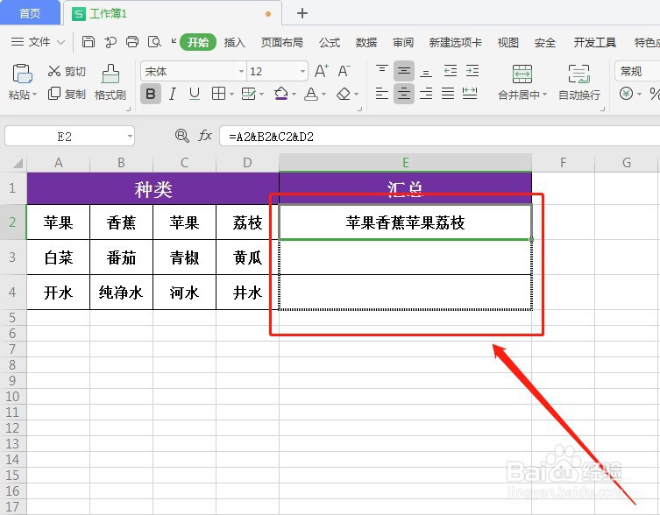Open the Name Box E2 dropdown arrow

point(130,137)
